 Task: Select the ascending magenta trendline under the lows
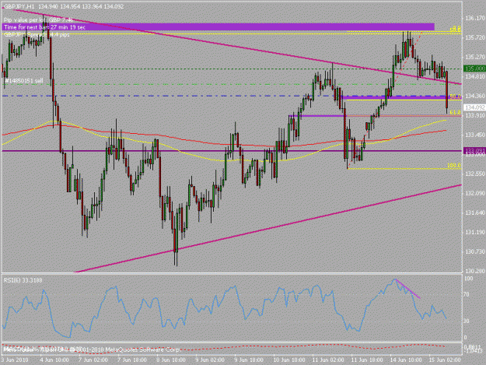tap(268, 229)
